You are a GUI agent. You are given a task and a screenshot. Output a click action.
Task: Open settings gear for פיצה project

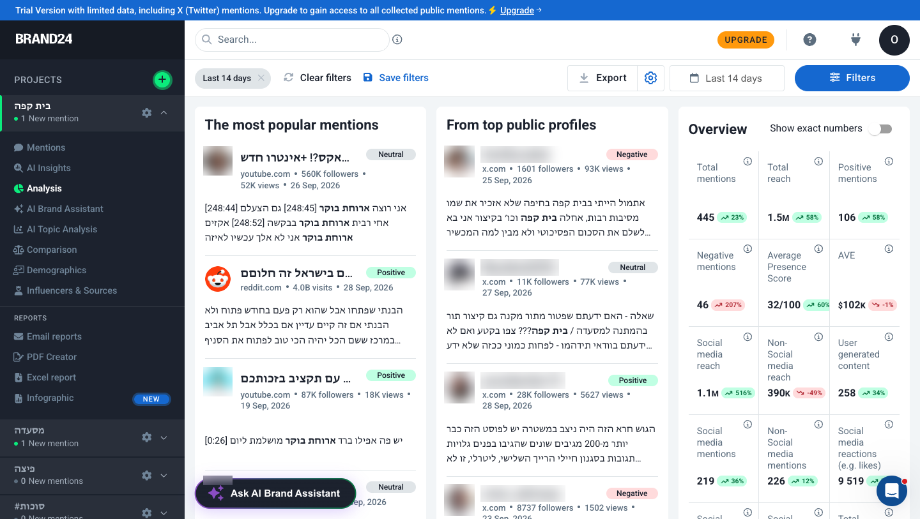tap(147, 475)
